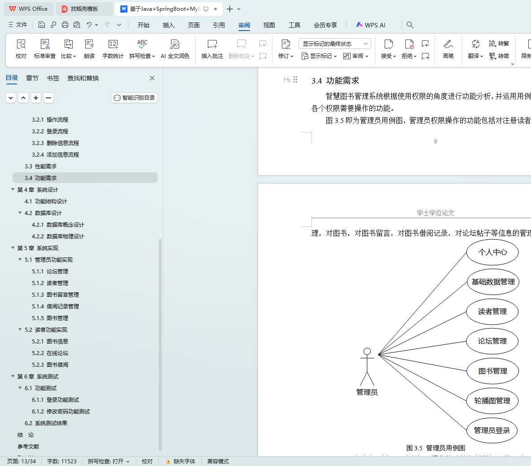Click the save icon in quick toolbar
Viewport: 531px width, 466px height.
(41, 25)
